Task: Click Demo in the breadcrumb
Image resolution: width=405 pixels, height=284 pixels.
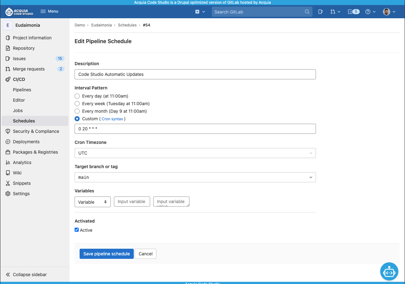Action: tap(80, 25)
